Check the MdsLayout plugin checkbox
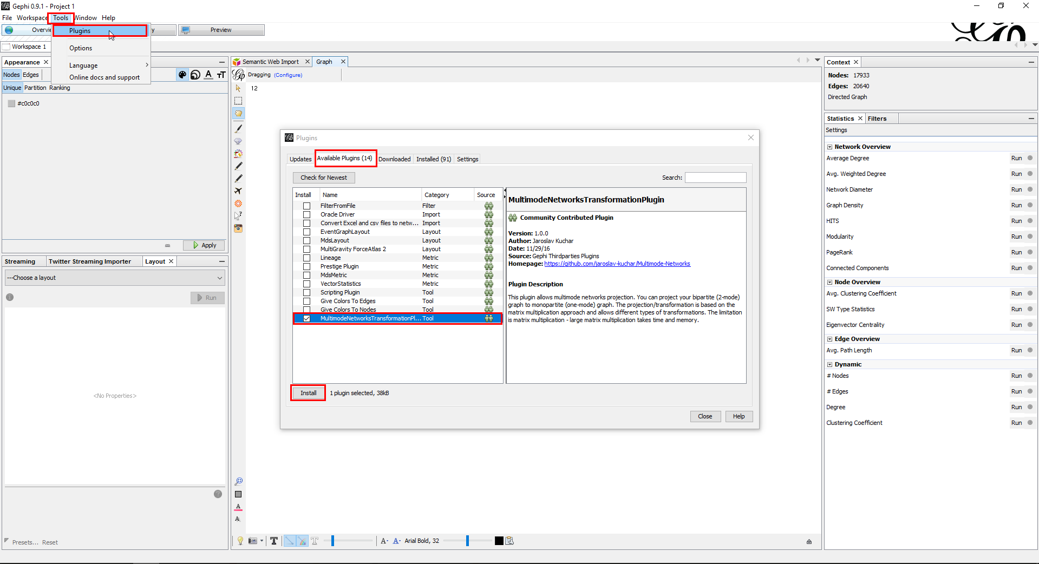The height and width of the screenshot is (564, 1039). point(307,240)
